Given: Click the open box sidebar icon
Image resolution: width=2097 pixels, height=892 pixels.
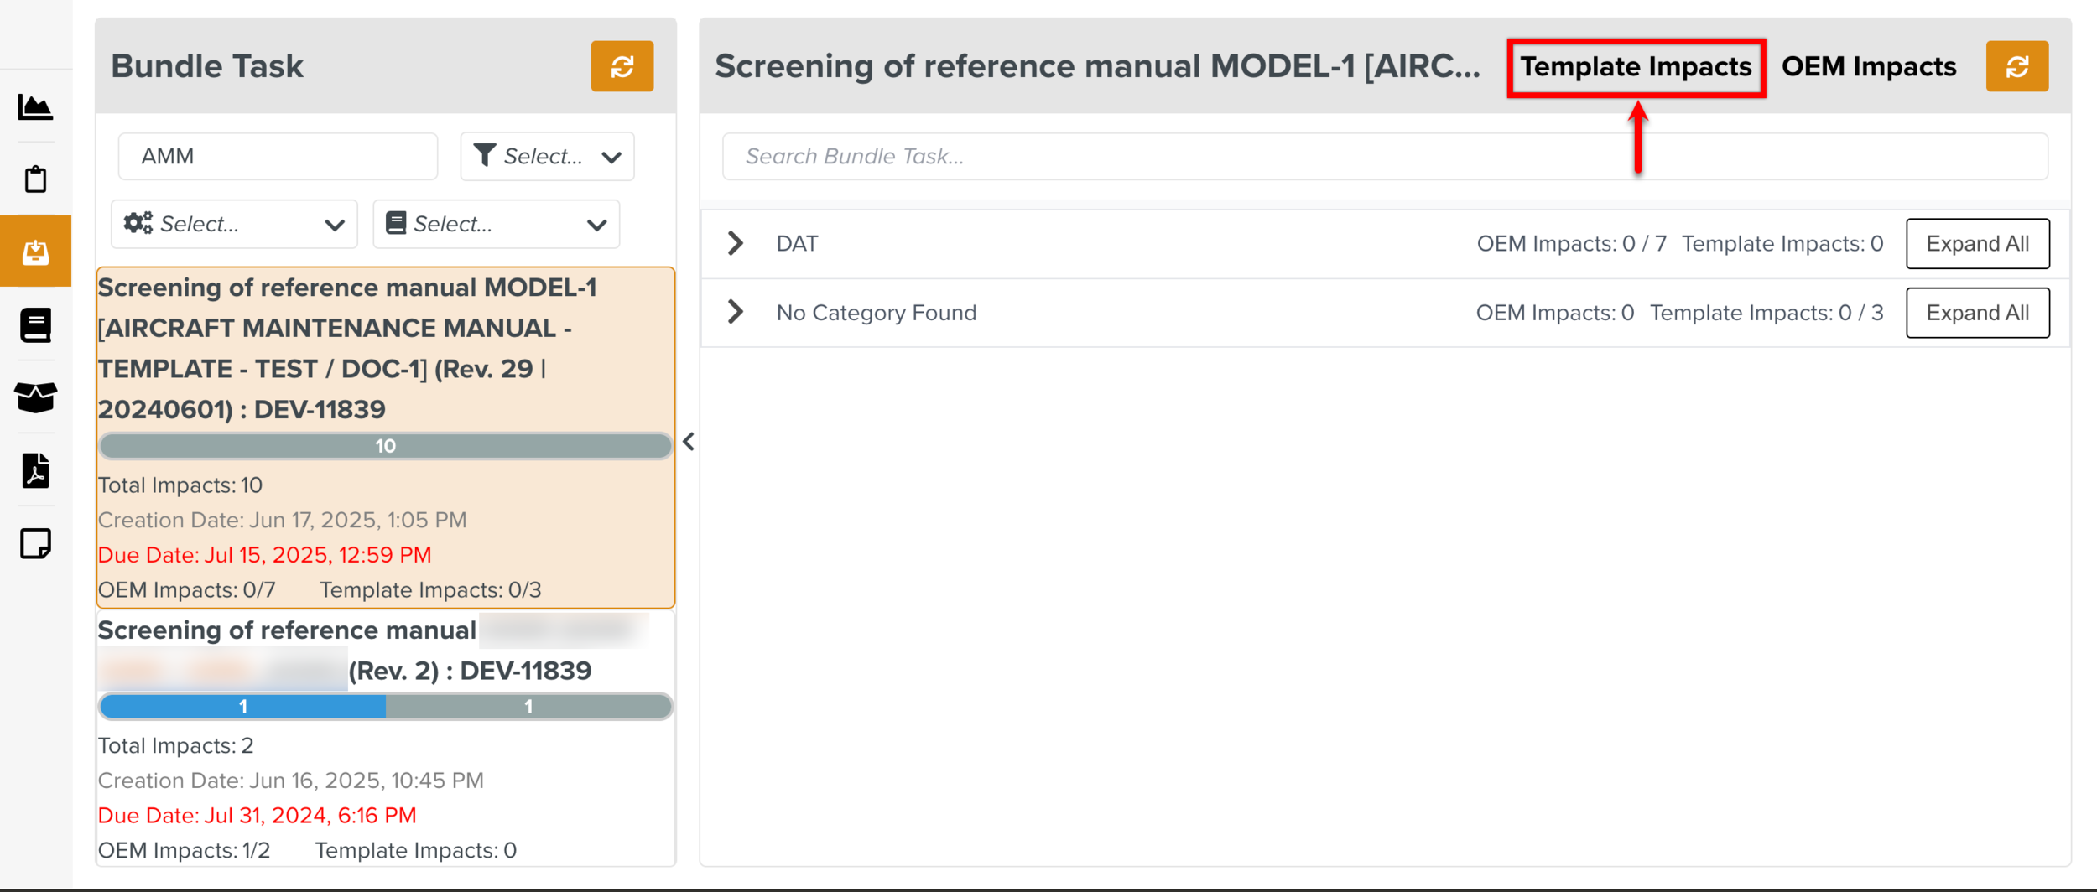Looking at the screenshot, I should click(35, 397).
